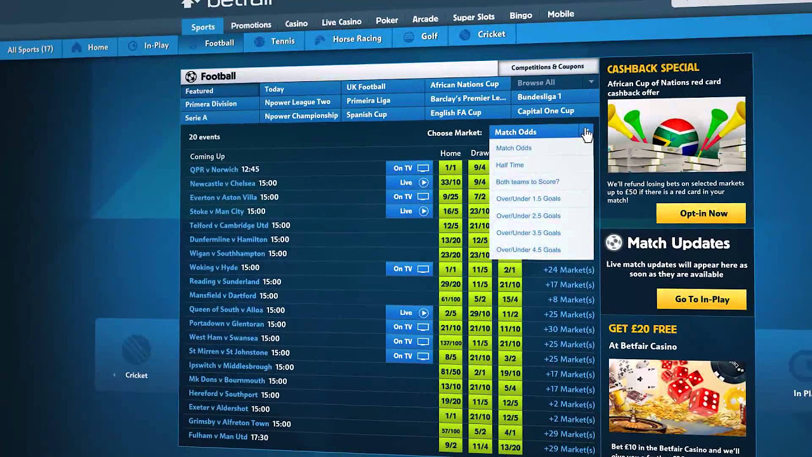This screenshot has width=812, height=457.
Task: Open the All Sports (17) list
Action: (30, 50)
